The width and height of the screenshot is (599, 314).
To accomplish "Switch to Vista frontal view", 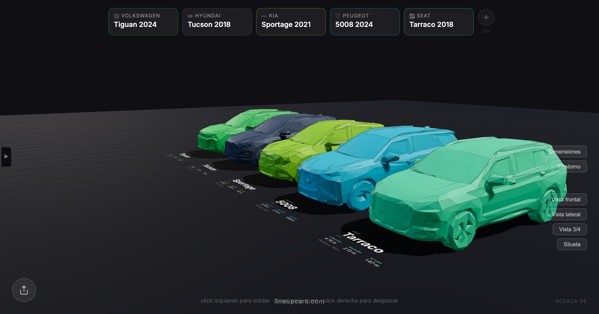I will 566,199.
